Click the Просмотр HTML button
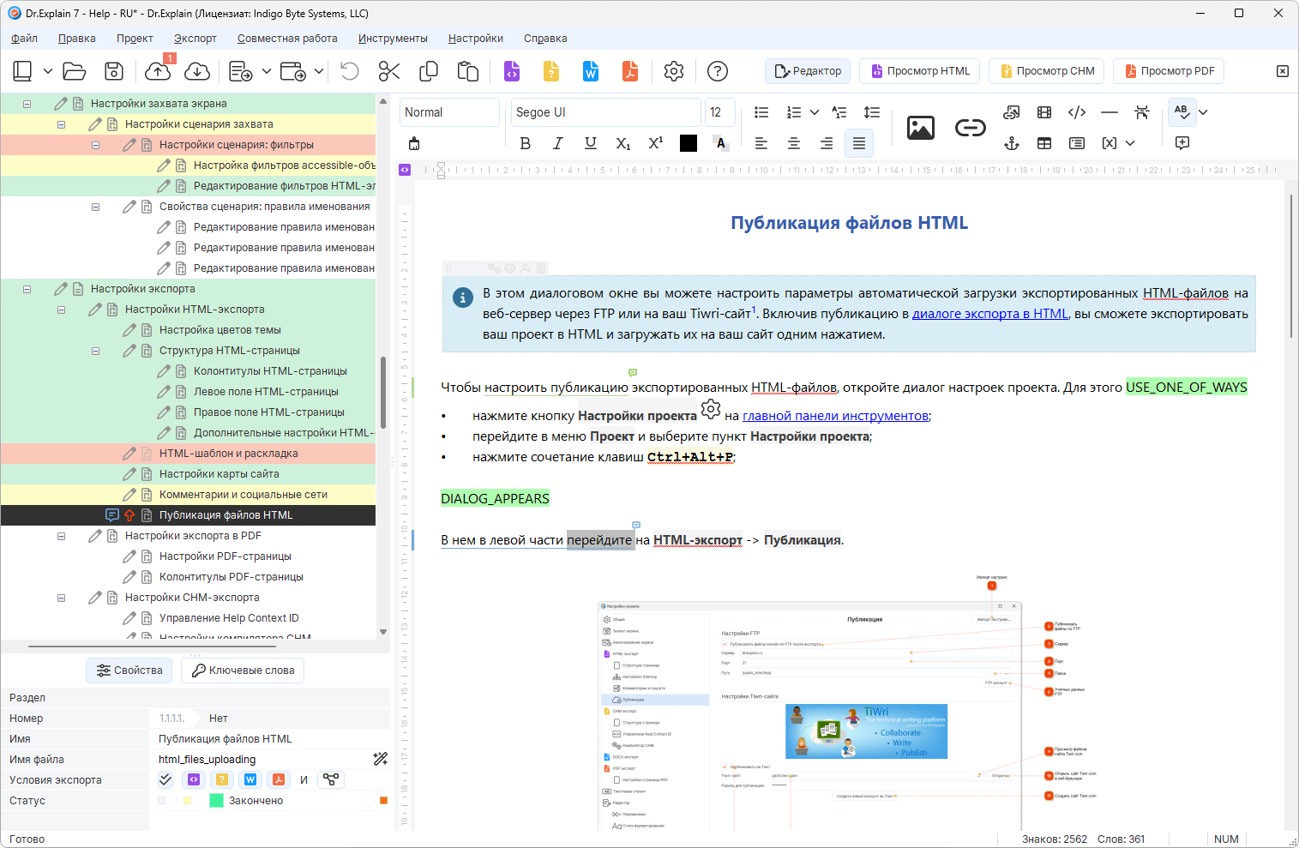 coord(920,71)
